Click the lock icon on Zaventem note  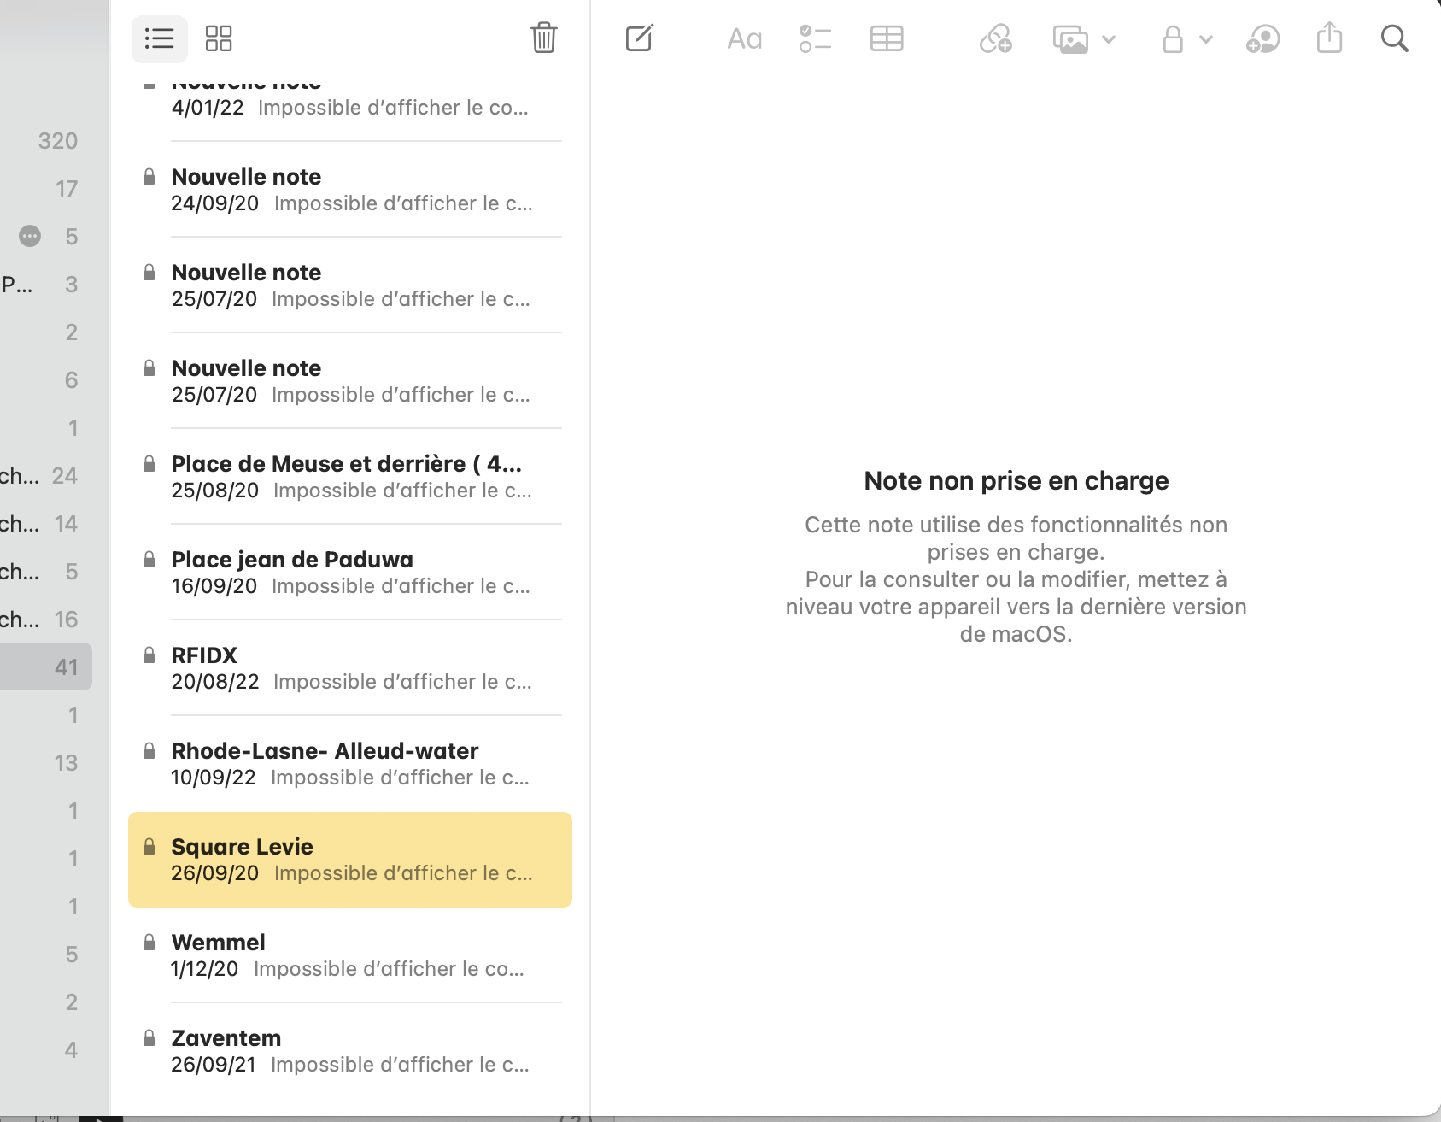(x=149, y=1038)
